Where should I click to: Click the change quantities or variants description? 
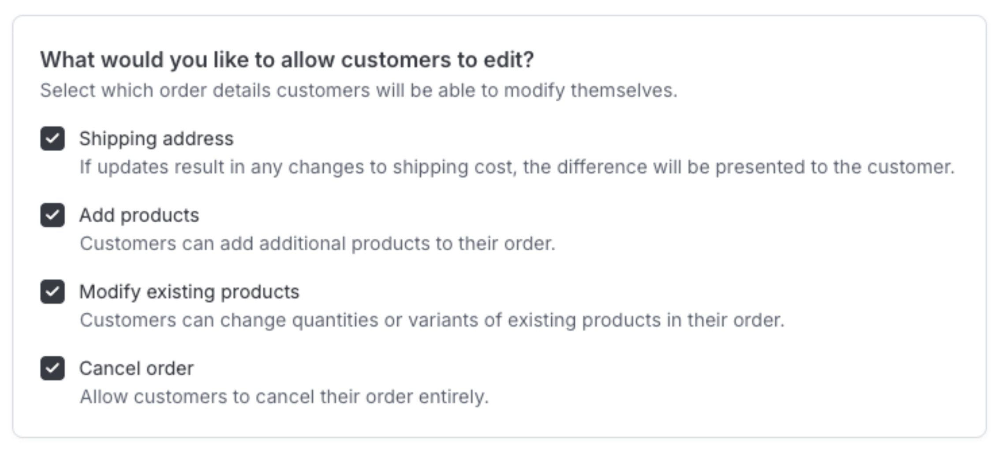[432, 320]
